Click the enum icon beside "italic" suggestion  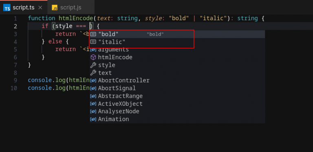pos(93,42)
